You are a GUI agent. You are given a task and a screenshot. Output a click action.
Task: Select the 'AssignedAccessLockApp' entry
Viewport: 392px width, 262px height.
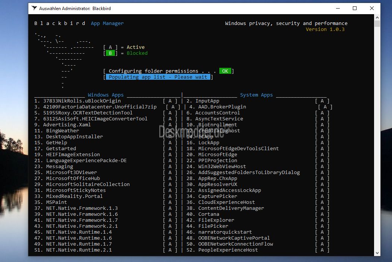tap(229, 190)
